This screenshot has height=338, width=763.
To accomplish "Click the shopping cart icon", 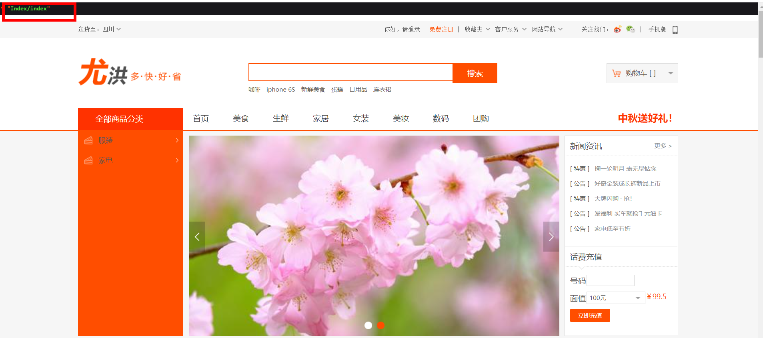I will (616, 73).
